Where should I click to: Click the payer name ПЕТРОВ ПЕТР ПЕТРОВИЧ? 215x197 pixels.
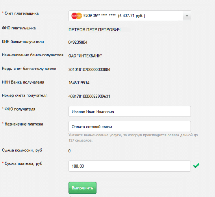[x=95, y=30]
